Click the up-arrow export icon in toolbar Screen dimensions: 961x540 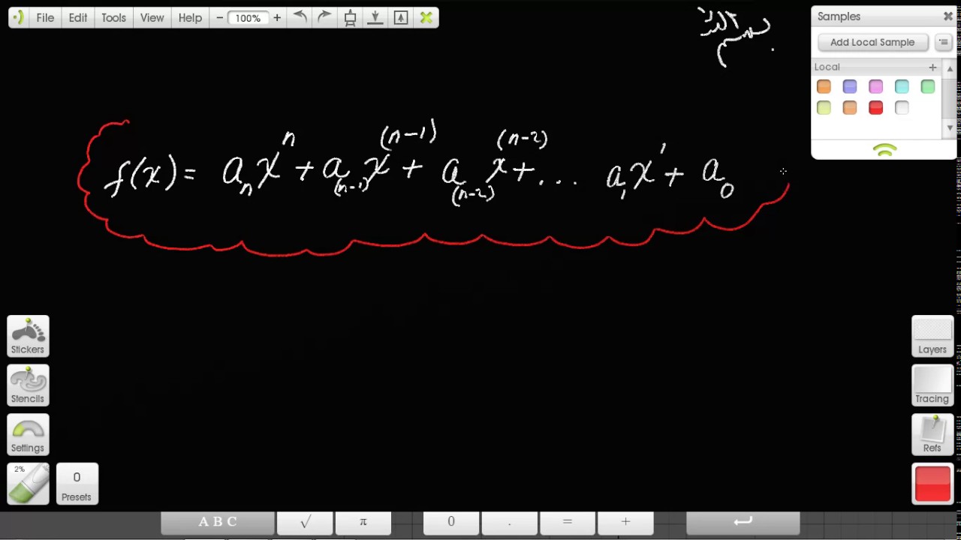coord(401,17)
